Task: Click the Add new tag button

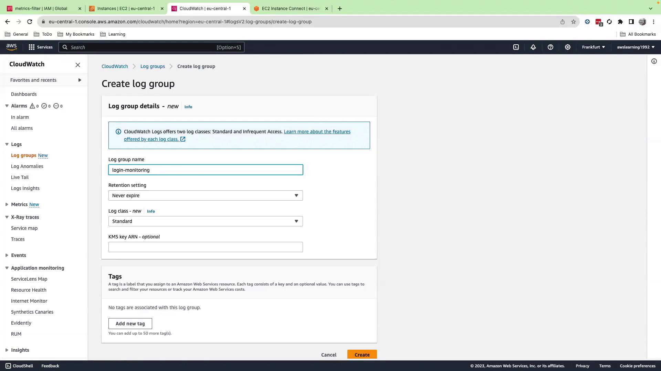Action: [130, 324]
